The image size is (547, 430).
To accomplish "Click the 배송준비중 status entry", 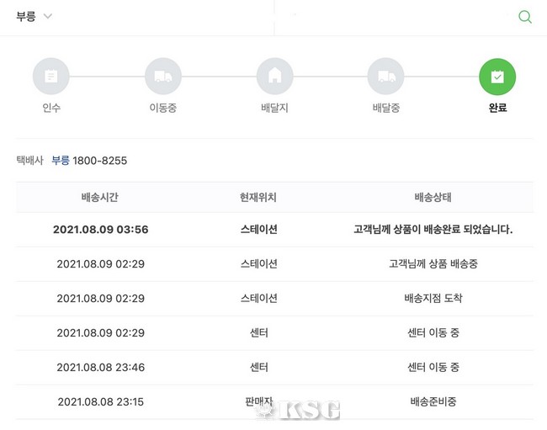I will click(433, 402).
